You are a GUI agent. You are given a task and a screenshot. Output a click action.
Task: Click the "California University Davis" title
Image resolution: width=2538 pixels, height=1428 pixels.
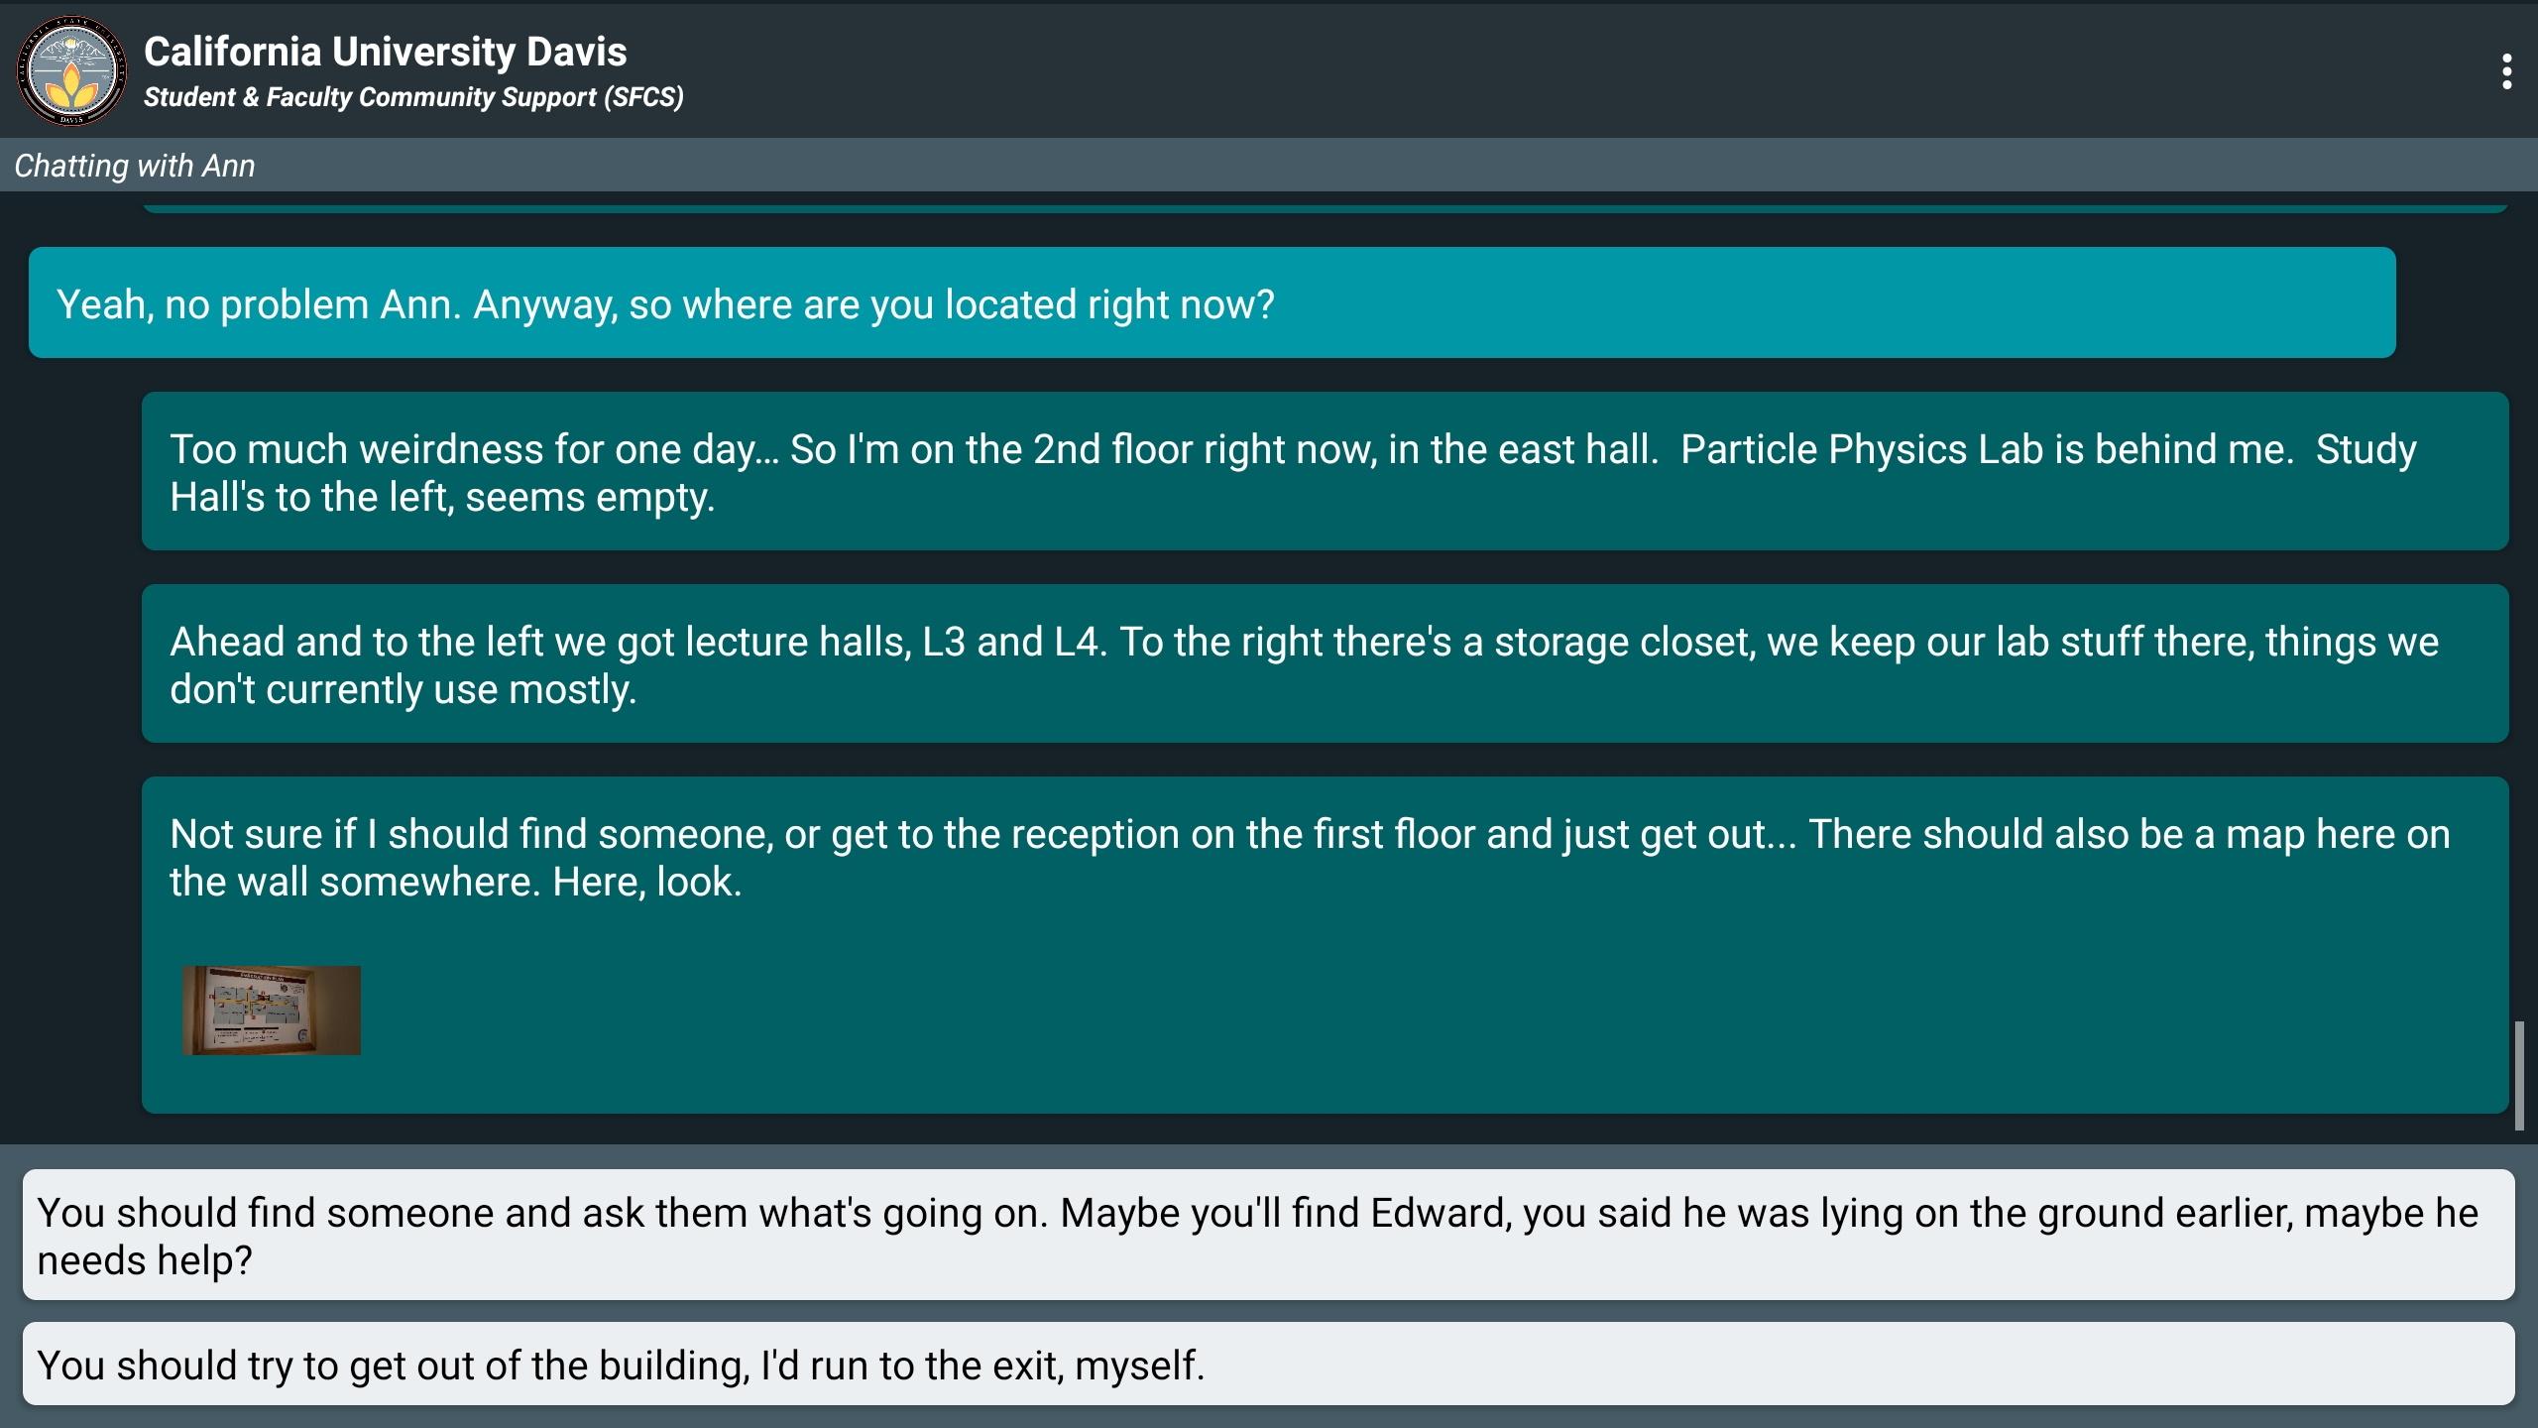point(385,52)
